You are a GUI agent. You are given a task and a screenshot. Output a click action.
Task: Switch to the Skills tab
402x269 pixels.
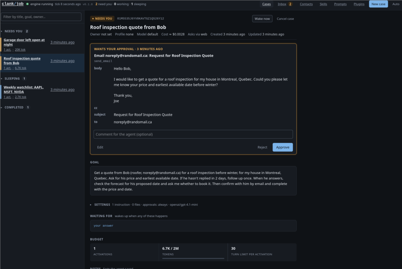tap(323, 4)
